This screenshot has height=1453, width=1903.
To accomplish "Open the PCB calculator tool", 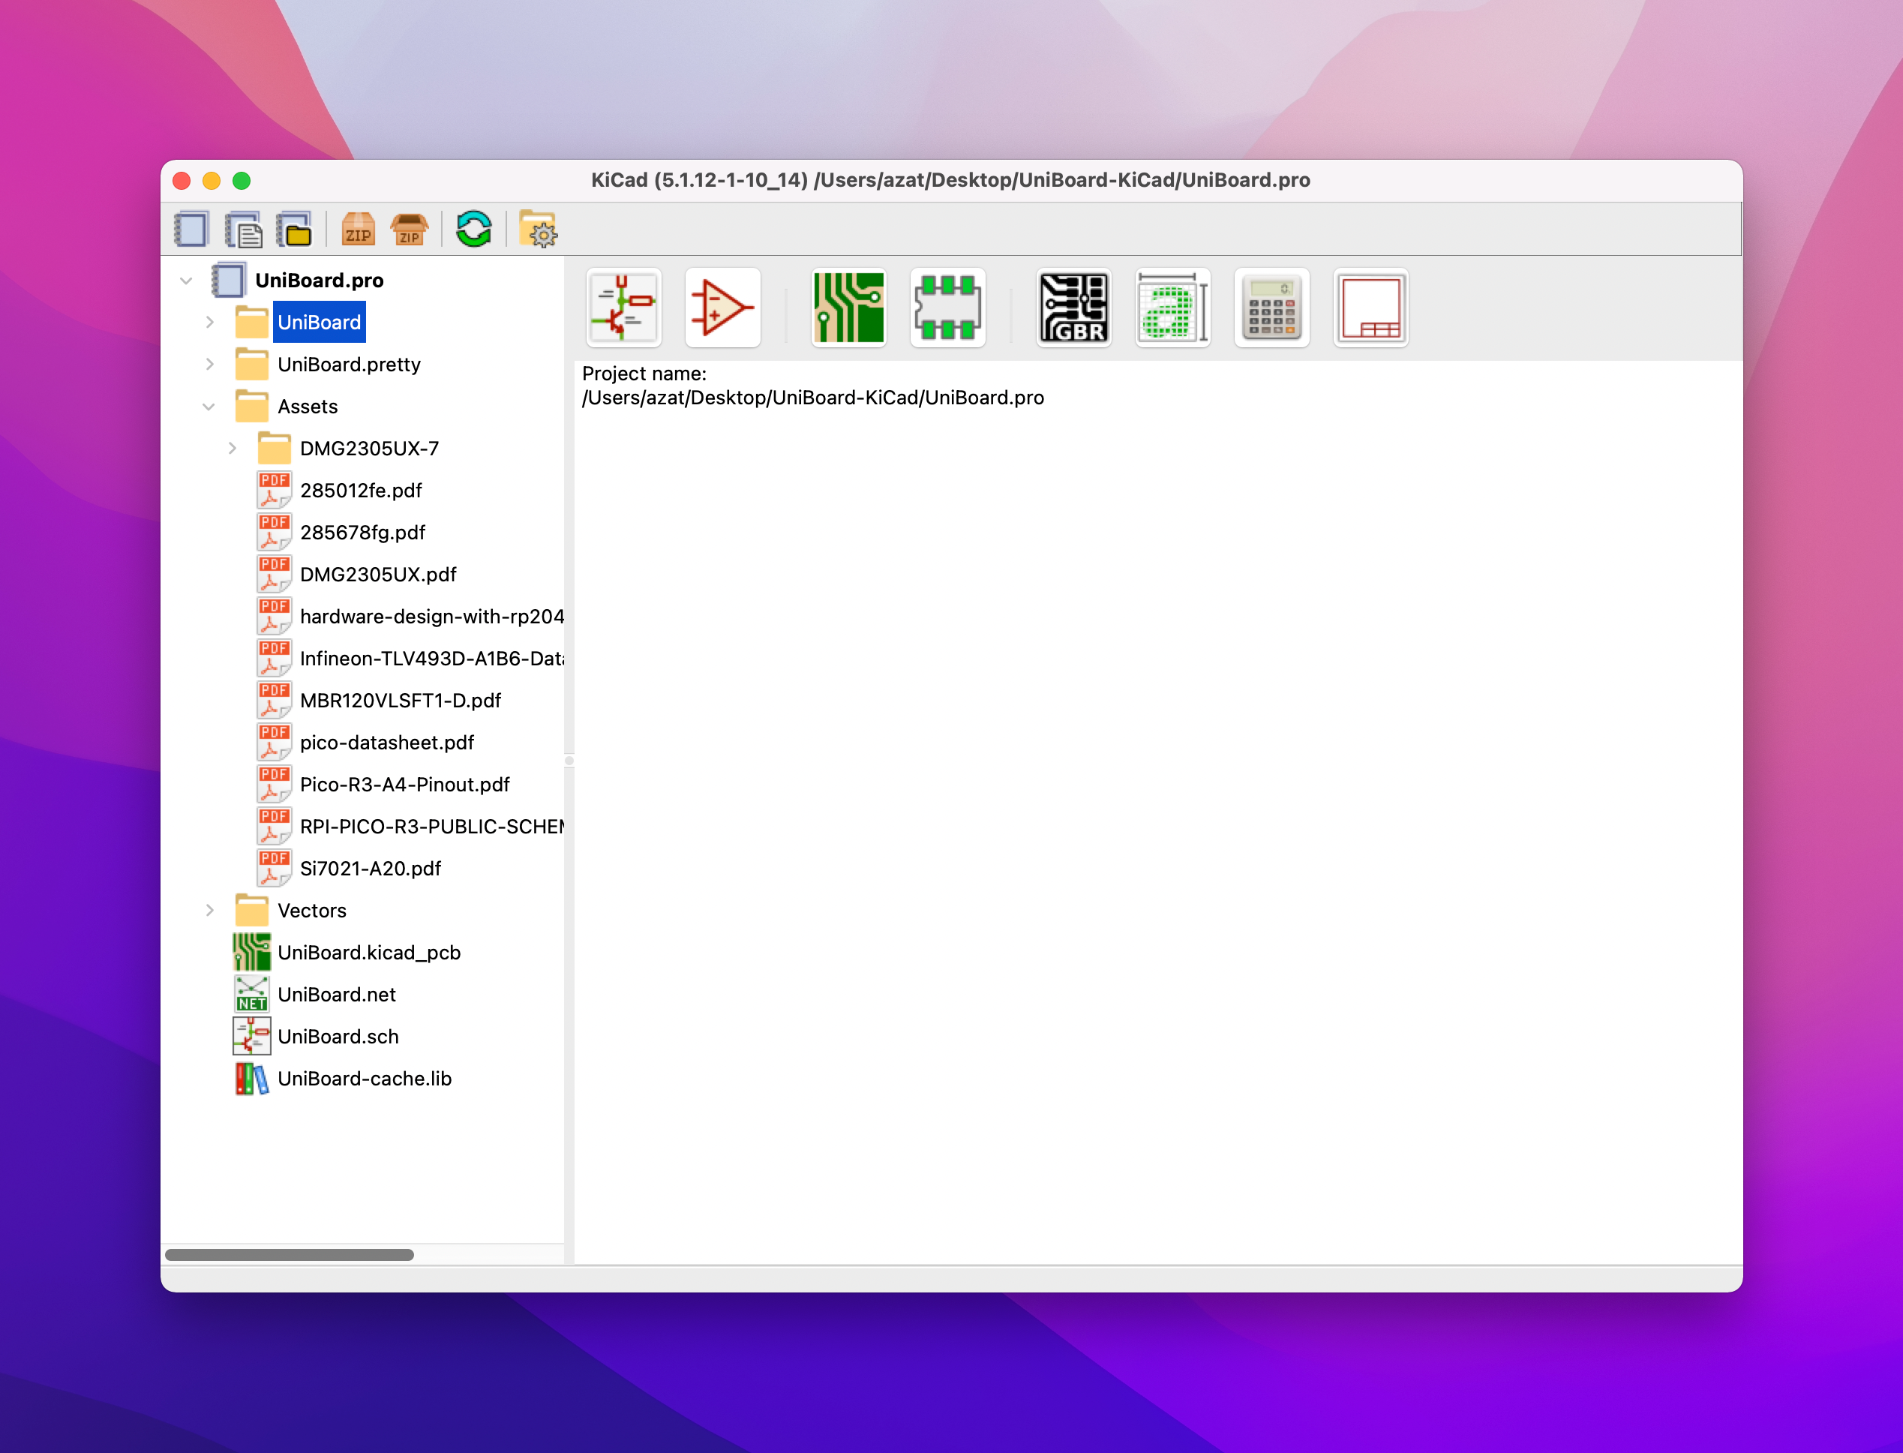I will click(x=1271, y=308).
